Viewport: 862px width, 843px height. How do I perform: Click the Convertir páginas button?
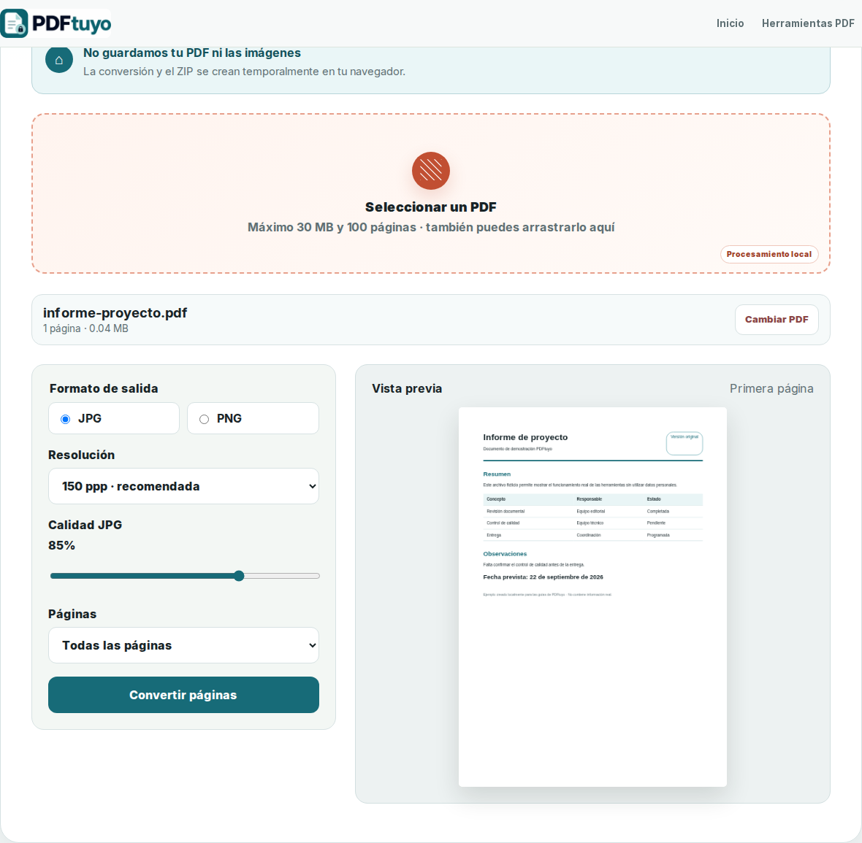pyautogui.click(x=183, y=695)
